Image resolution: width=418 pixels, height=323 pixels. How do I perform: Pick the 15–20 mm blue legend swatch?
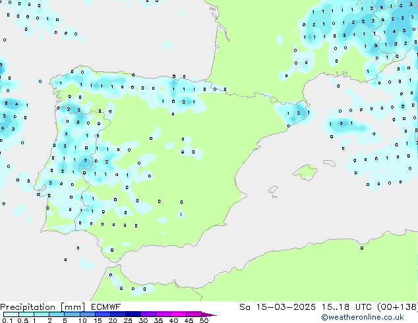102,314
